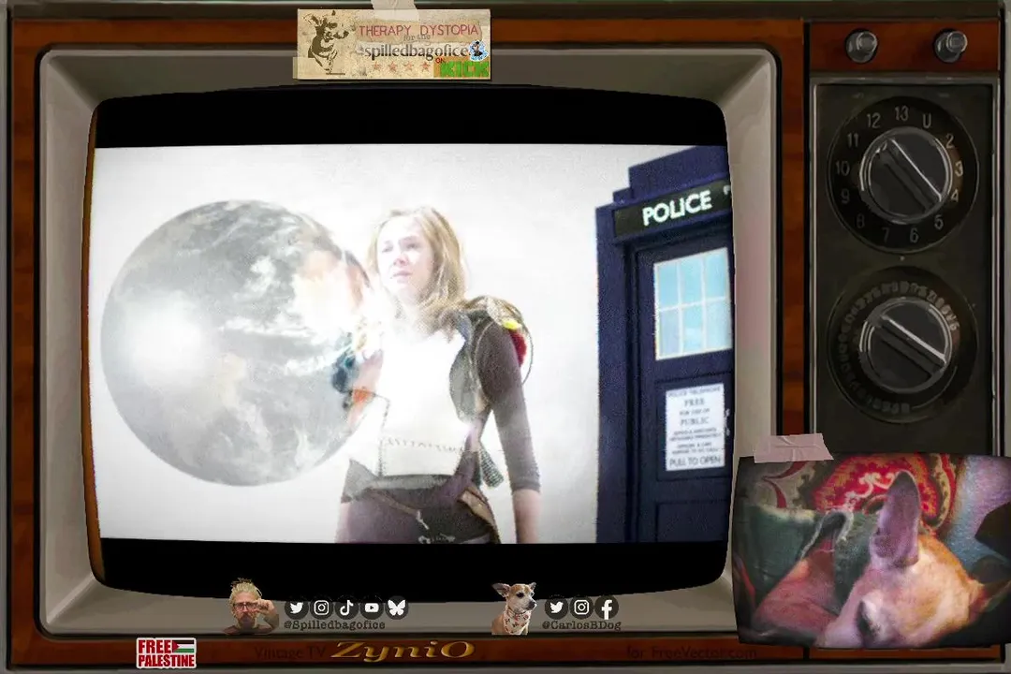Click the gold ZyniO logo text
Viewport: 1011px width, 674px height.
coord(403,651)
